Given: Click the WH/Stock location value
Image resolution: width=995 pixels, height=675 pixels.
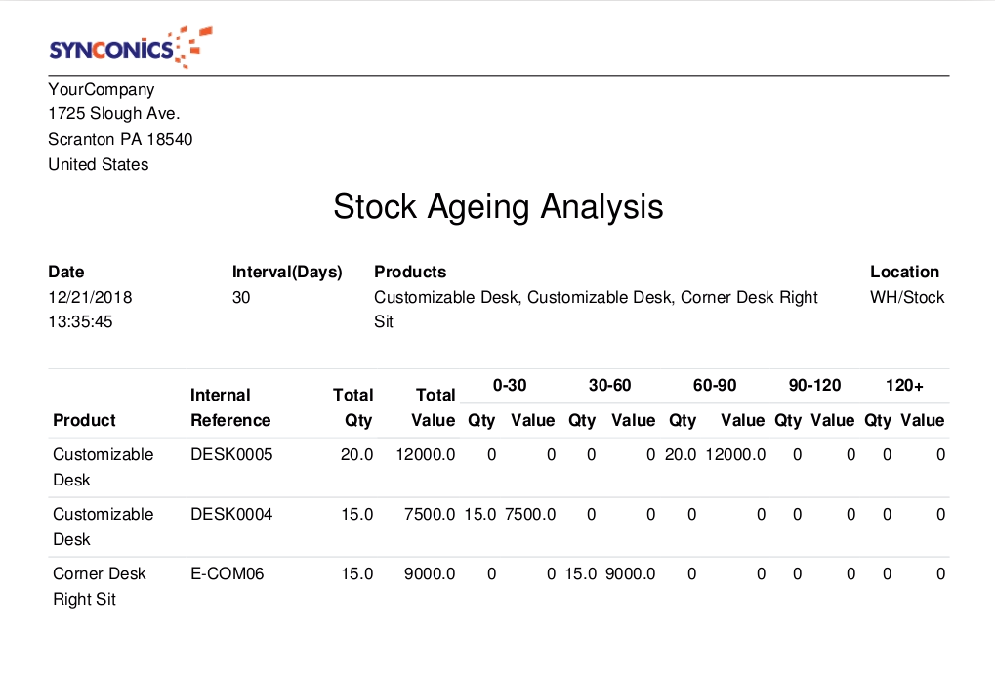Looking at the screenshot, I should click(907, 297).
